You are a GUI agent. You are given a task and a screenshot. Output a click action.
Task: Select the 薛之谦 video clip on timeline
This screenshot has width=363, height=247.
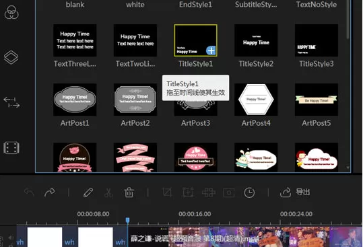pos(245,237)
